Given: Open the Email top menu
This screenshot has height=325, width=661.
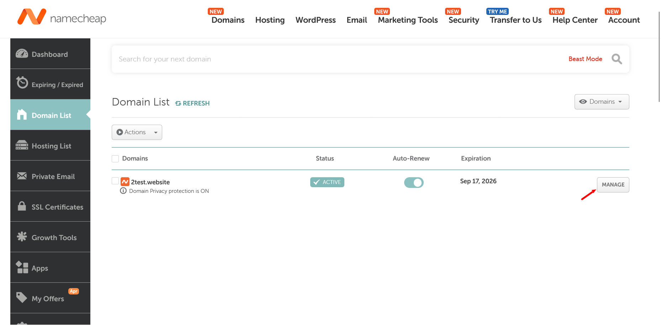Looking at the screenshot, I should 357,20.
